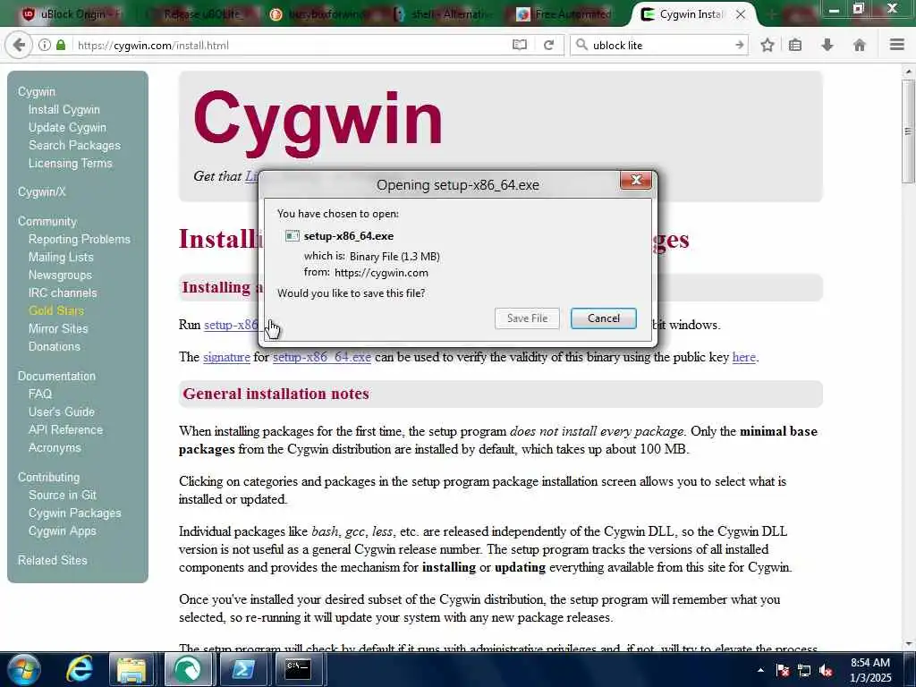Open Install Cygwin sidebar link
The width and height of the screenshot is (916, 687).
[x=64, y=110]
